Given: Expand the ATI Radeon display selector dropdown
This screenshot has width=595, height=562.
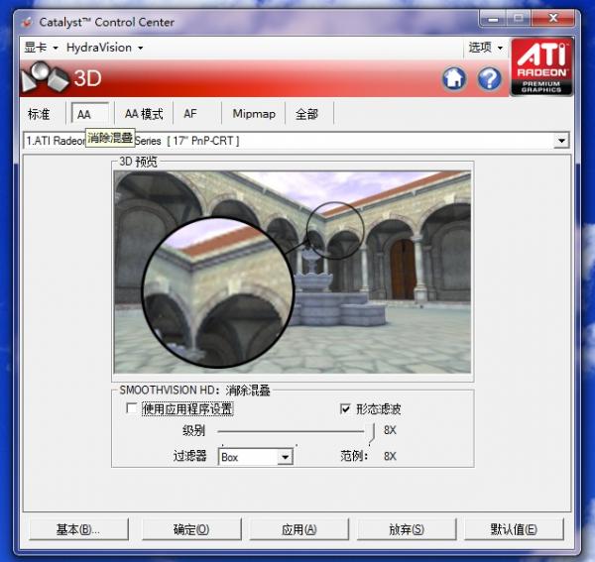Looking at the screenshot, I should pos(561,141).
